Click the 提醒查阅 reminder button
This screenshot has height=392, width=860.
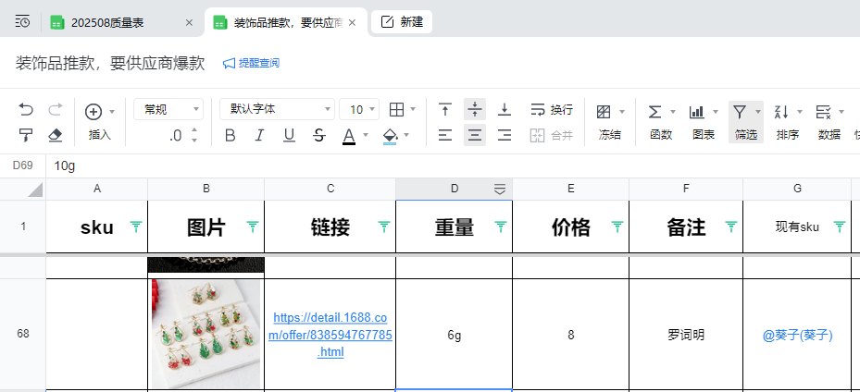click(x=251, y=63)
